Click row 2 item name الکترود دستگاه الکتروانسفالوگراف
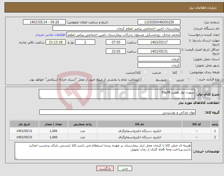This screenshot has height=176, width=224. click(x=139, y=137)
